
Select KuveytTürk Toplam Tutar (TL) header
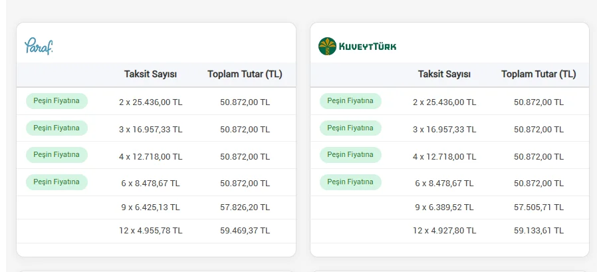point(538,74)
